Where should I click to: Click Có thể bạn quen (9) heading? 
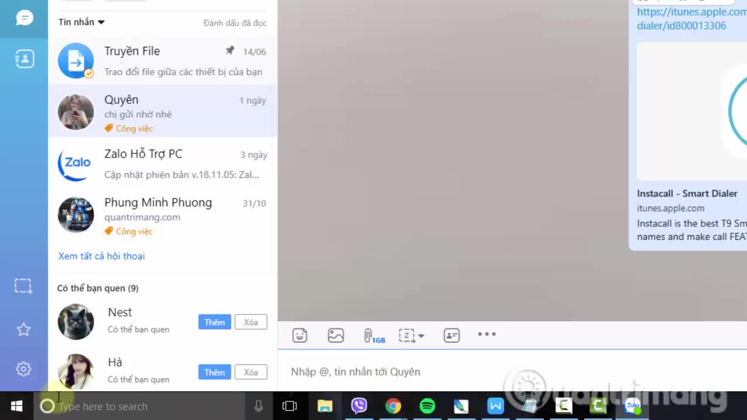98,288
